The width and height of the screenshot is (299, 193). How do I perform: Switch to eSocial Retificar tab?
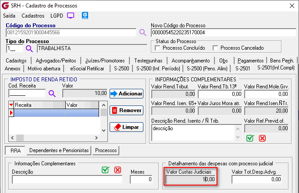(x=87, y=69)
